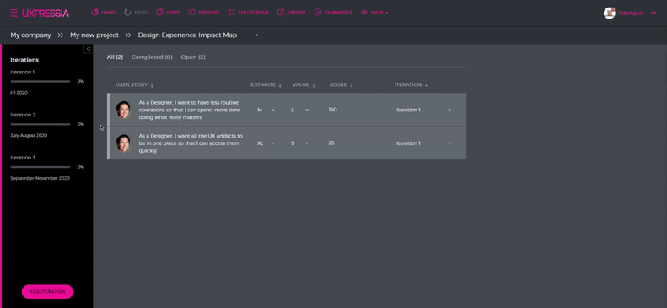Expand the View dropdown menu
The height and width of the screenshot is (308, 667).
click(x=374, y=13)
